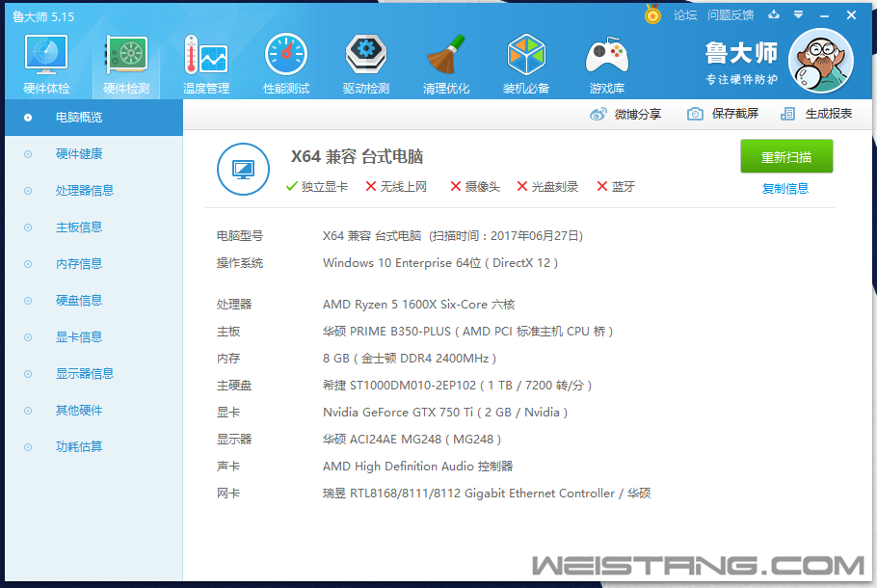This screenshot has width=877, height=588.
Task: Click 生成报表 text label
Action: 829,114
